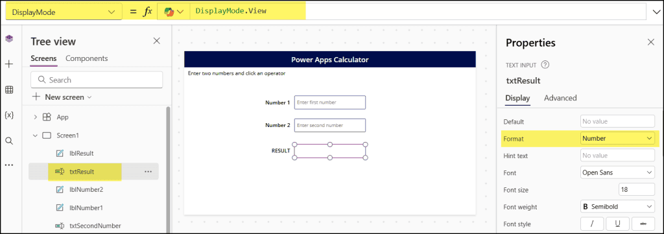Screen dimensions: 664x234
Task: Select txtResult in the tree view
Action: [82, 171]
